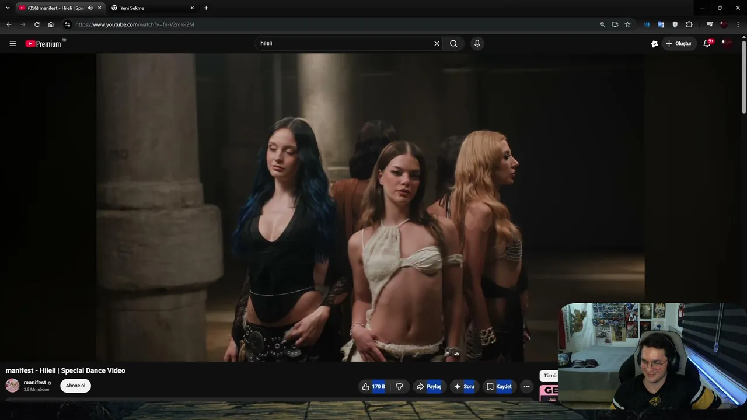The height and width of the screenshot is (420, 747).
Task: Share the video using Paylaş
Action: (429, 386)
